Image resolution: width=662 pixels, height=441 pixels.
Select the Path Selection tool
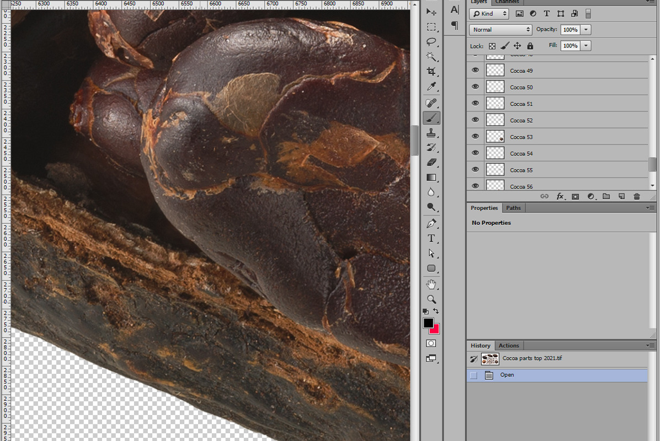[431, 254]
